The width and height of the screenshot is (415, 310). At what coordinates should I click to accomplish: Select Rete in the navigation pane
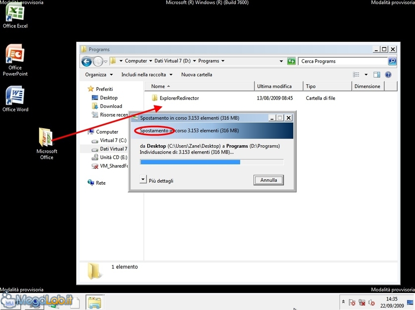[100, 183]
